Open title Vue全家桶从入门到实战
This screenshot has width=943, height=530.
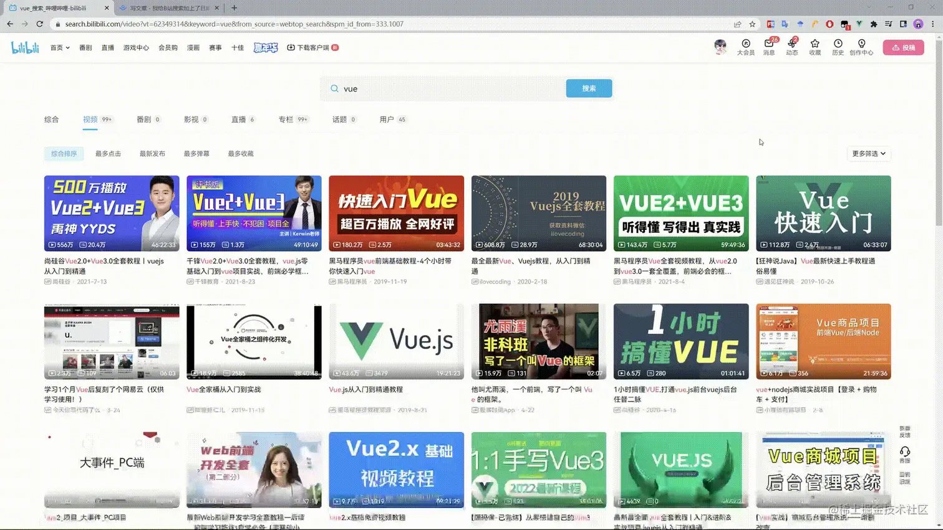[x=223, y=389]
